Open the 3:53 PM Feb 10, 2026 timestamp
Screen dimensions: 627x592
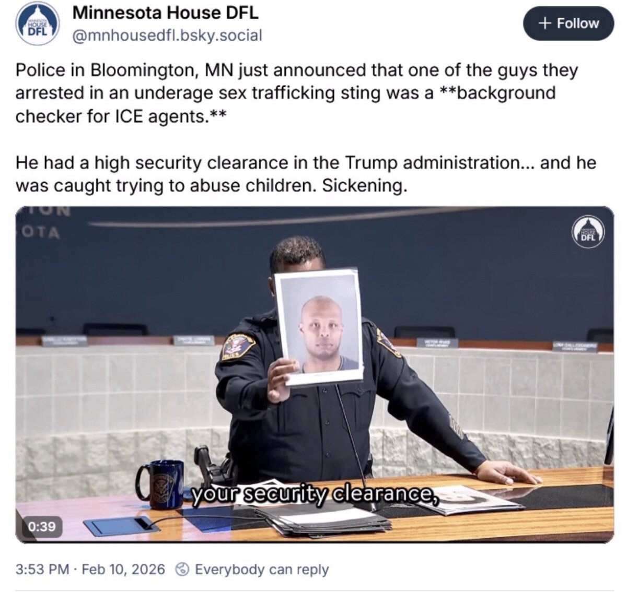pos(90,569)
